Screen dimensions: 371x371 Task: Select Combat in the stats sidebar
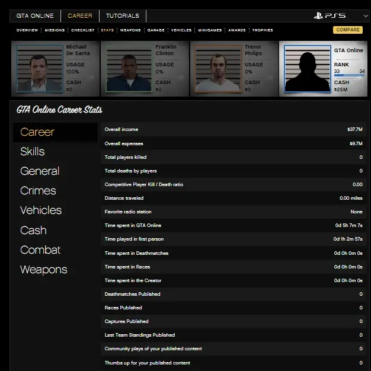[x=40, y=250]
